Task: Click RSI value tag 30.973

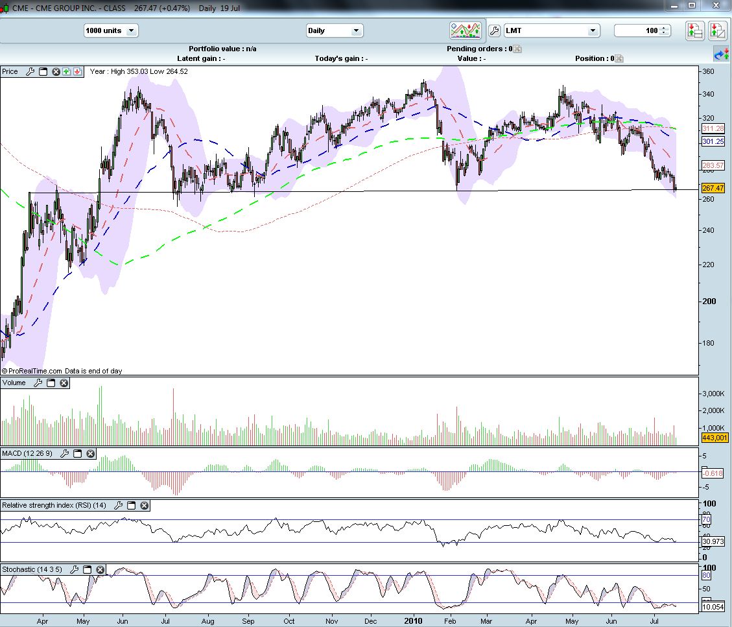Action: 713,541
